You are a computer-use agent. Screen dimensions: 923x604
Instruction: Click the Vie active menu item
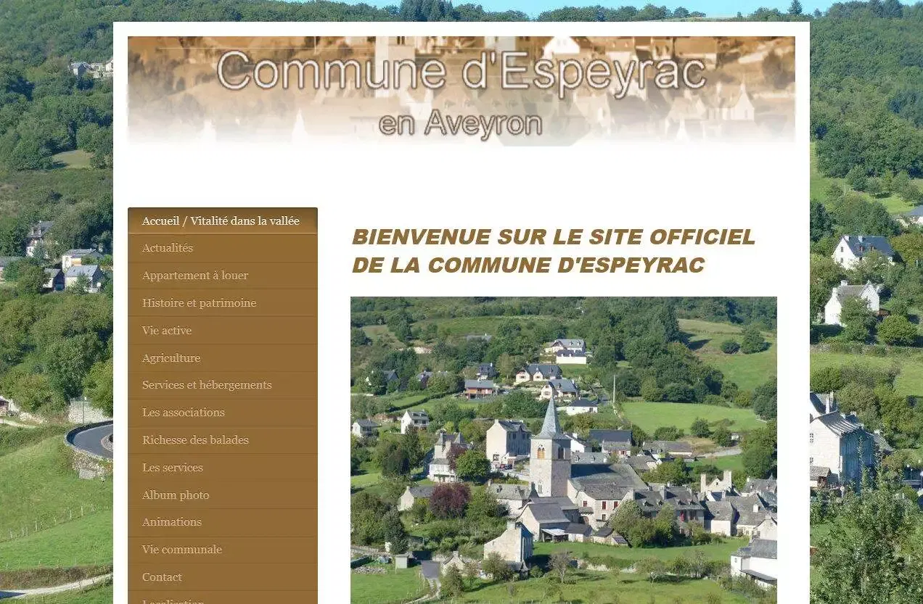[167, 331]
